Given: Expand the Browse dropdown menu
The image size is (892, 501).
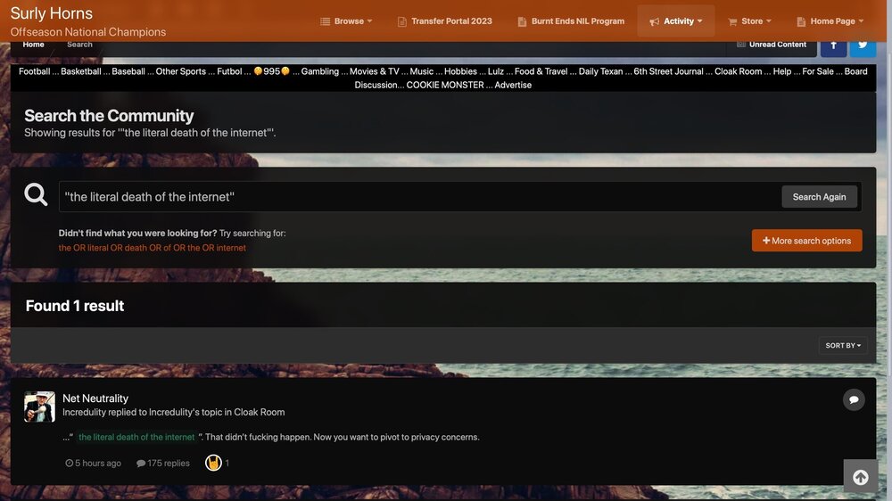Looking at the screenshot, I should click(347, 21).
